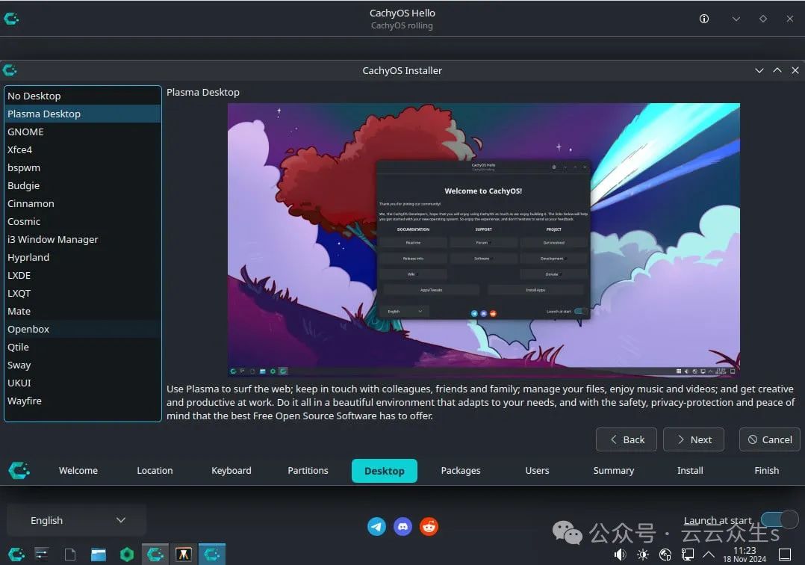Open the Discord link icon
This screenshot has width=805, height=565.
click(403, 526)
